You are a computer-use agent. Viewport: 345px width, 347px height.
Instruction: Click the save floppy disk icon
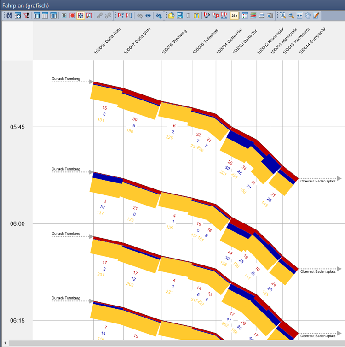tap(179, 16)
